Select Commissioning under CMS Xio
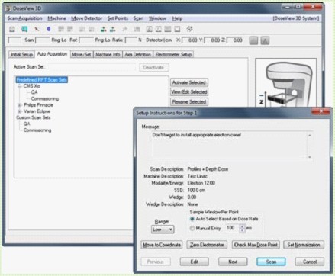The width and height of the screenshot is (335, 276). click(x=45, y=98)
